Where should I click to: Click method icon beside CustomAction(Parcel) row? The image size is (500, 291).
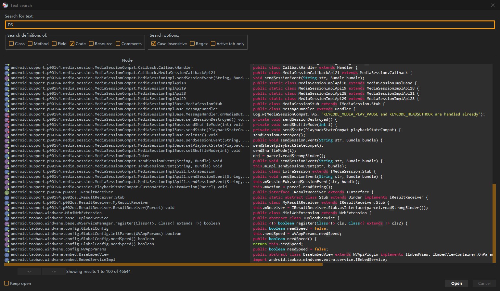[7, 187]
